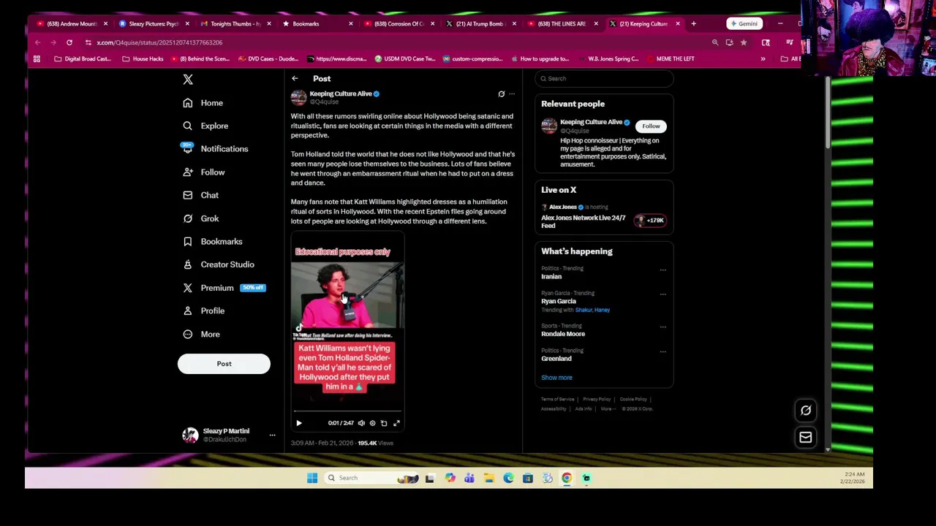Open Notifications in the sidebar

tap(215, 149)
